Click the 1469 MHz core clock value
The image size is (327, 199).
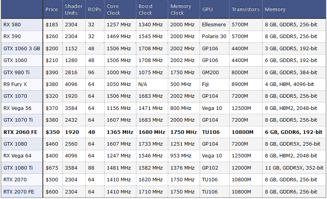point(119,37)
